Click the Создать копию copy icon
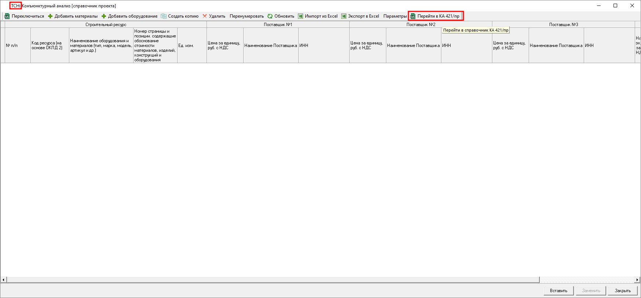Viewport: 641px width, 298px height. 164,16
